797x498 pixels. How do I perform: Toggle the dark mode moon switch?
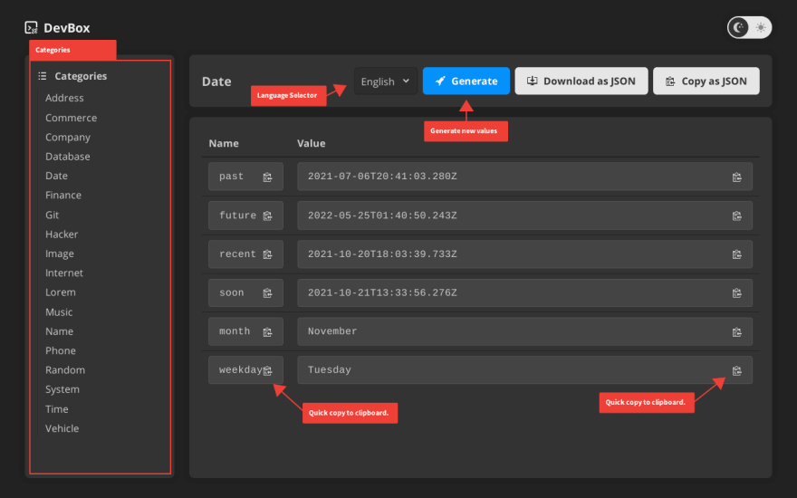click(738, 27)
